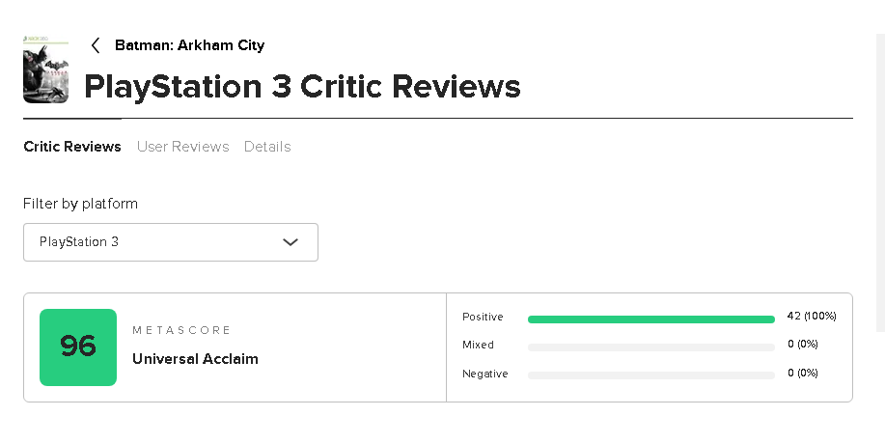This screenshot has height=444, width=885.
Task: Click the Universal Acclaim text
Action: point(195,359)
